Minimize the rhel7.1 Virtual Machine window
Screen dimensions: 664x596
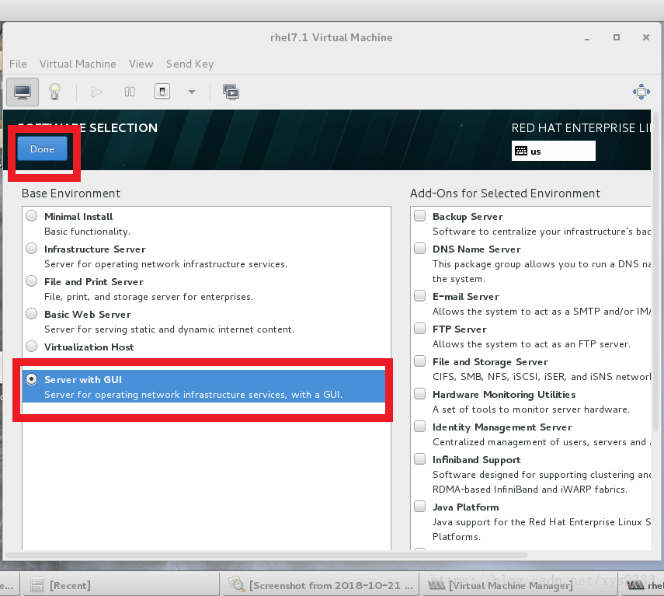pos(587,38)
